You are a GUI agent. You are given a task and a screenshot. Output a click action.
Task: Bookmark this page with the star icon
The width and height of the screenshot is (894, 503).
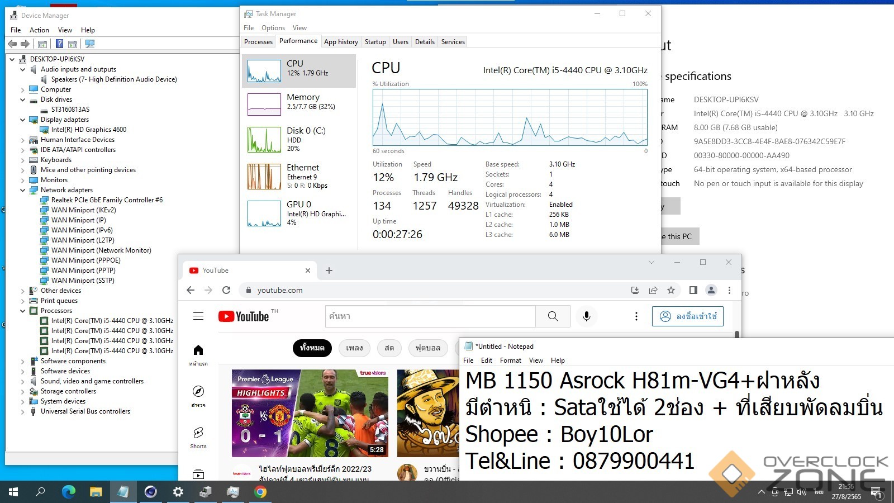tap(671, 290)
